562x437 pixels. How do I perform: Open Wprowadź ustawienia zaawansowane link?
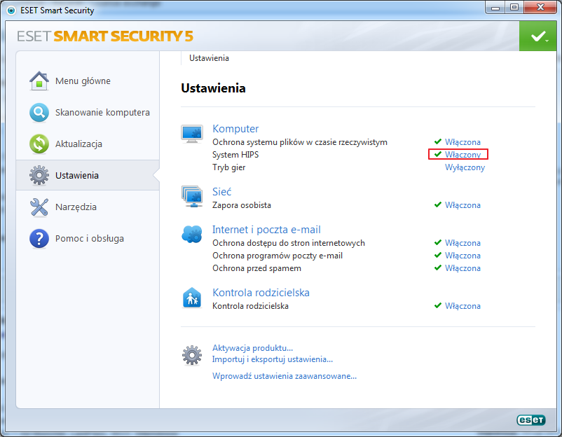[285, 376]
